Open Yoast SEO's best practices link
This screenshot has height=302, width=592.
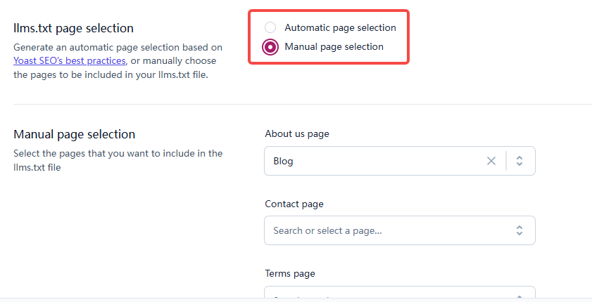69,61
